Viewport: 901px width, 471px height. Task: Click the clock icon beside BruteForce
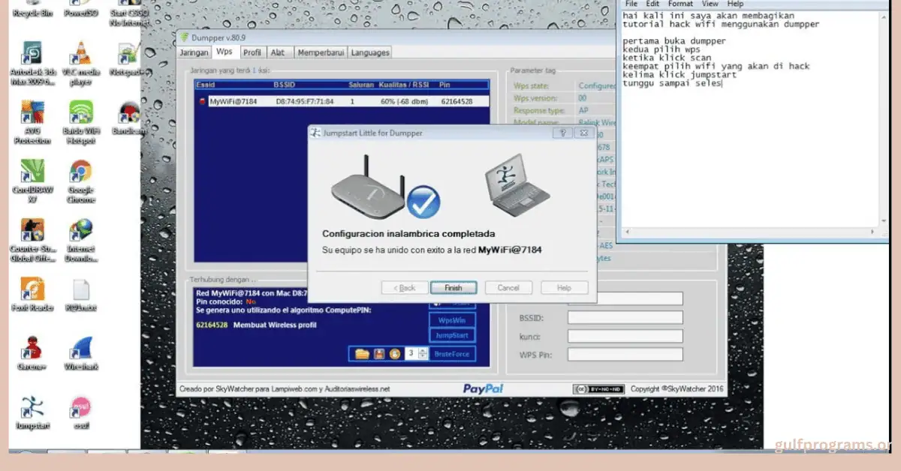pyautogui.click(x=395, y=353)
